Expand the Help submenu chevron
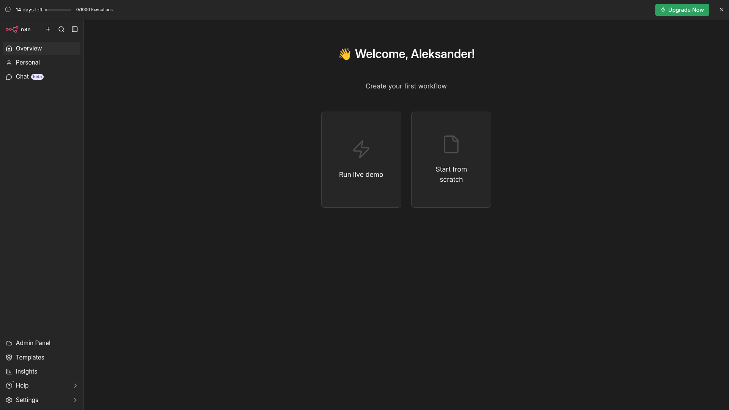Viewport: 729px width, 410px height. click(x=75, y=386)
